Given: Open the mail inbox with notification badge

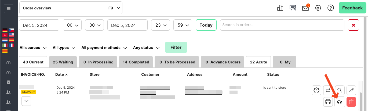Looking at the screenshot, I should point(305,8).
